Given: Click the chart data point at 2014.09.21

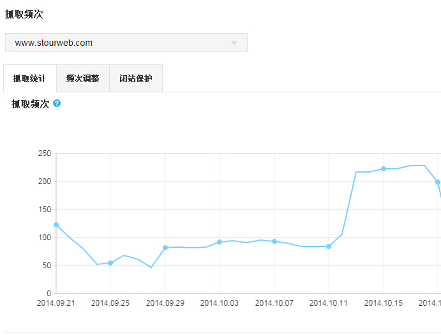Looking at the screenshot, I should (56, 225).
